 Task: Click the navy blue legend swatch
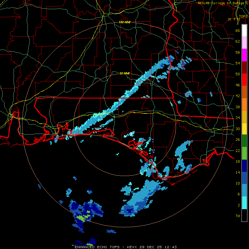(244, 166)
